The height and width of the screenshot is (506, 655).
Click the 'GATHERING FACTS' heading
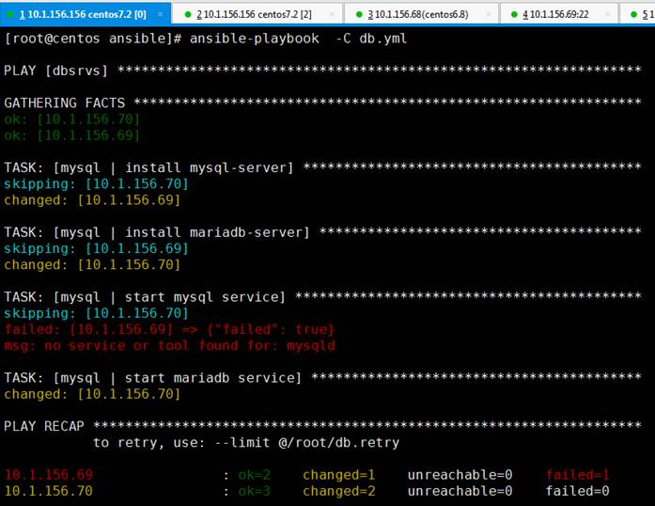(64, 103)
